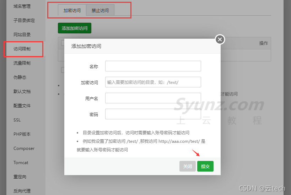Click the 名称 input field

pos(153,66)
